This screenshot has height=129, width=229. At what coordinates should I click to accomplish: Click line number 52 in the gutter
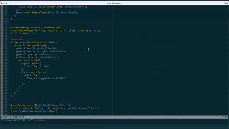click(6, 105)
